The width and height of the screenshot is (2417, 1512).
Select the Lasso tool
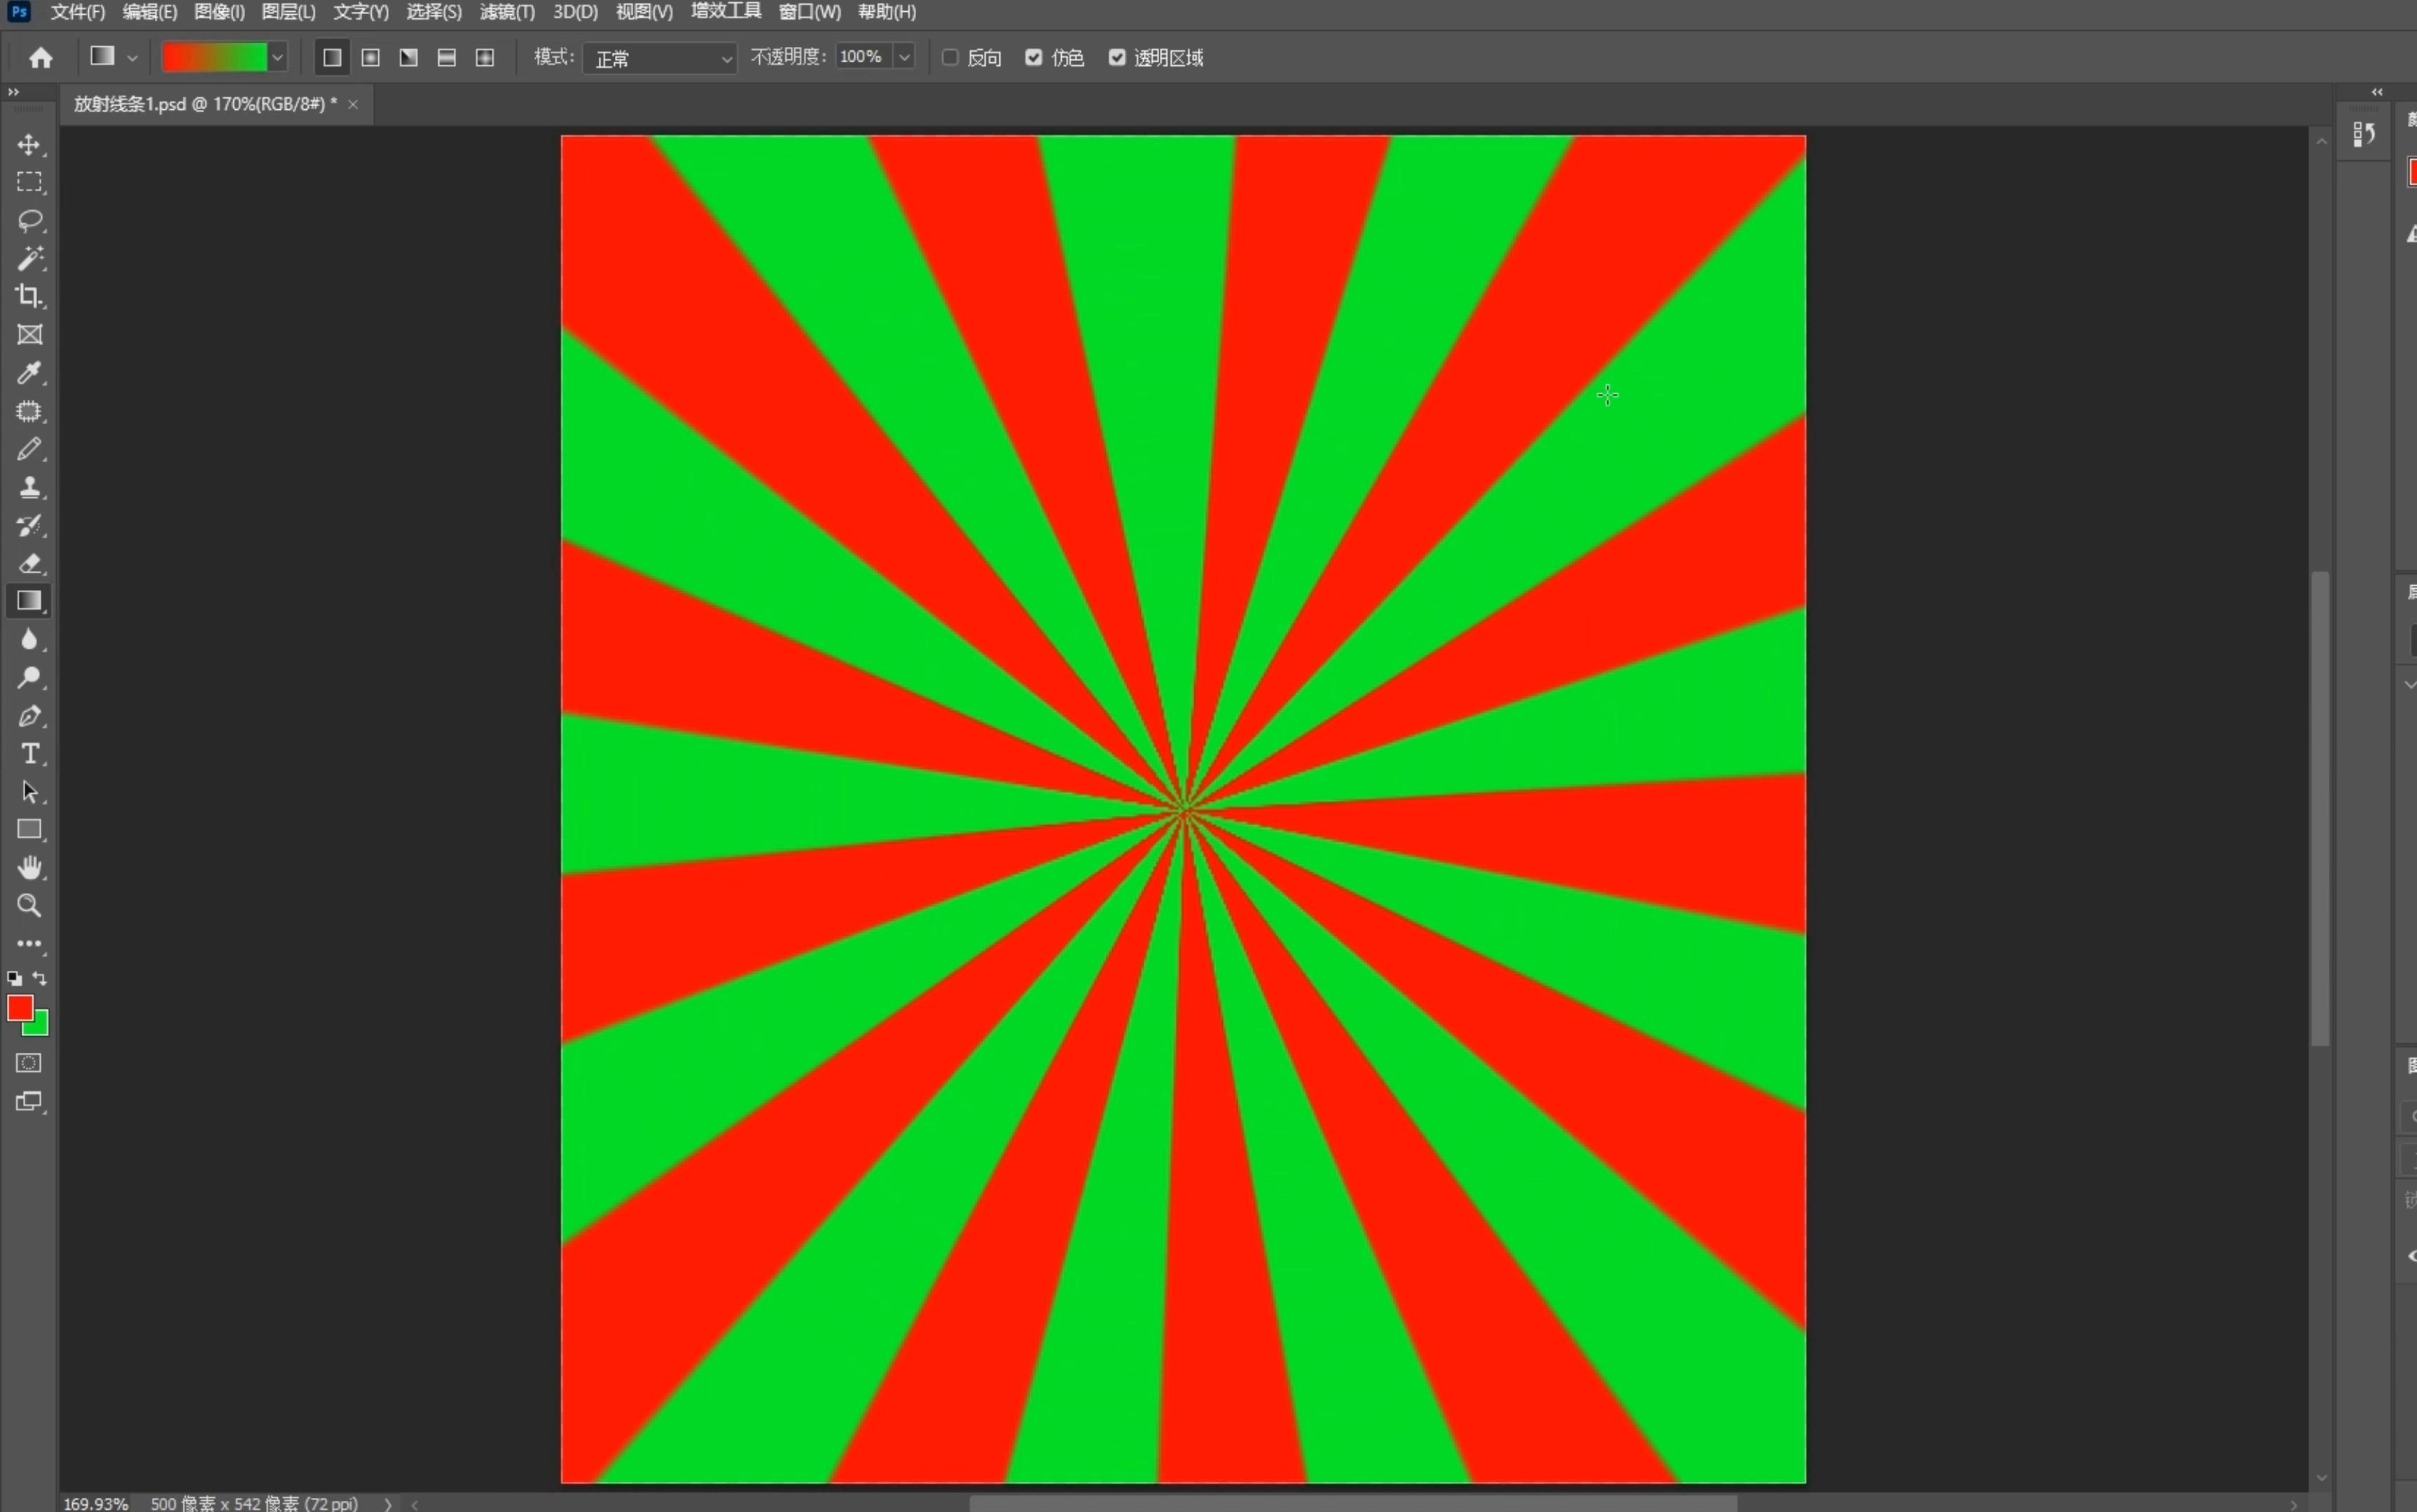point(29,220)
